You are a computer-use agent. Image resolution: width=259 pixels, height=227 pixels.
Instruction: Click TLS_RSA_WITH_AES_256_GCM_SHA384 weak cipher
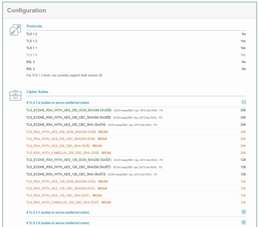(57, 132)
